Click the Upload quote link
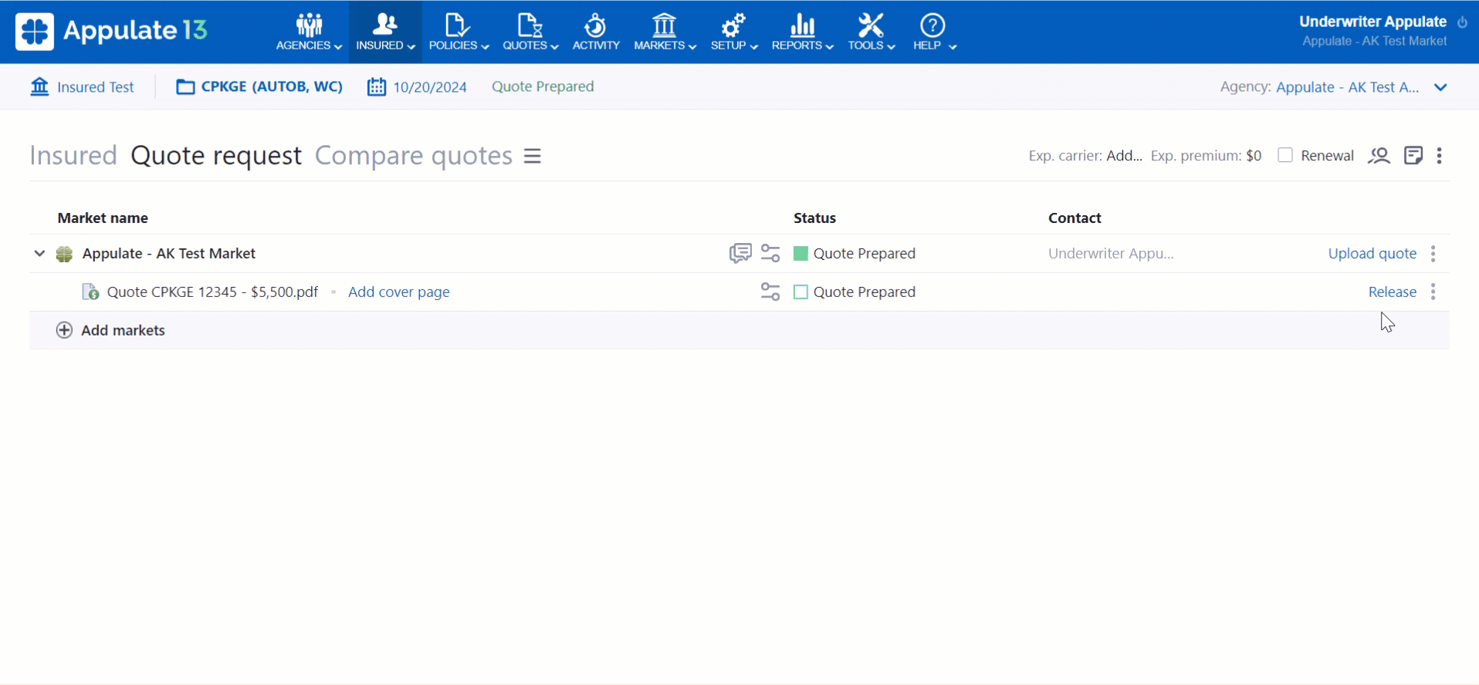The width and height of the screenshot is (1479, 685). tap(1372, 253)
